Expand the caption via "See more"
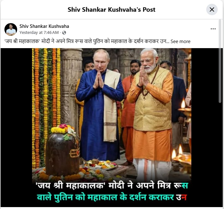The image size is (224, 209). [181, 41]
